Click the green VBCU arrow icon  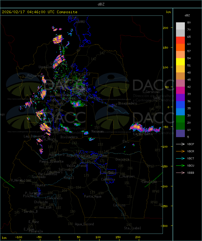[x=180, y=165]
